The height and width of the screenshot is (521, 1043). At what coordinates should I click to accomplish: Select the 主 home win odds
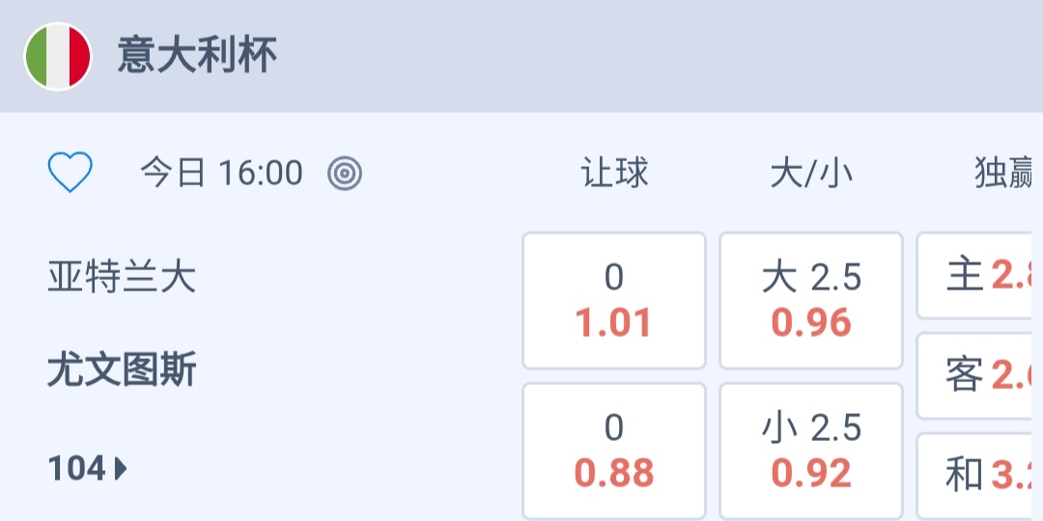tap(979, 276)
